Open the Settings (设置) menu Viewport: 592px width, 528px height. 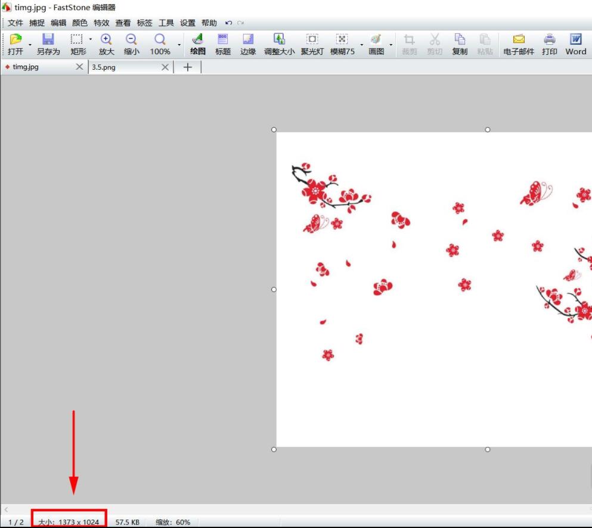(x=188, y=23)
